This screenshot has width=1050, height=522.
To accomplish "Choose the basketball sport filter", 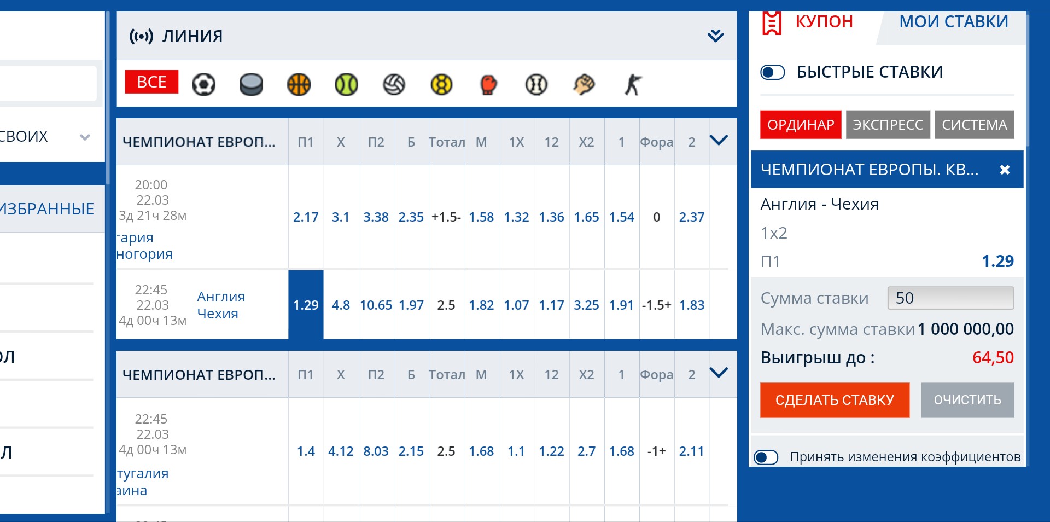I will click(x=299, y=85).
